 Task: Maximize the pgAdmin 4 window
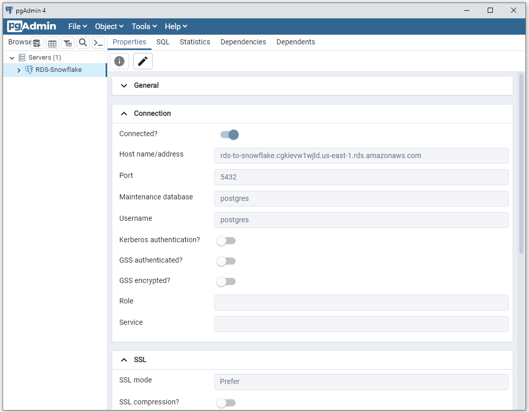pos(490,10)
